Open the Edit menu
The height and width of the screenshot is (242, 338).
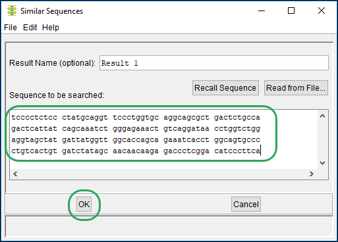(30, 28)
